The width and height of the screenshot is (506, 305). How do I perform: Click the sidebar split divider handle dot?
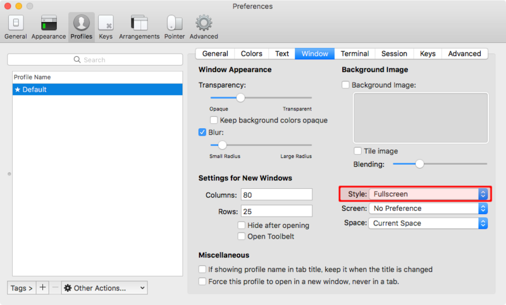pos(9,174)
